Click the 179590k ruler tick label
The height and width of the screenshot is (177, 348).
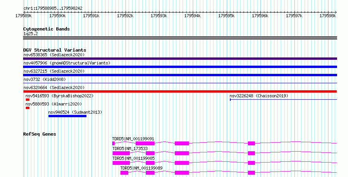(57, 16)
